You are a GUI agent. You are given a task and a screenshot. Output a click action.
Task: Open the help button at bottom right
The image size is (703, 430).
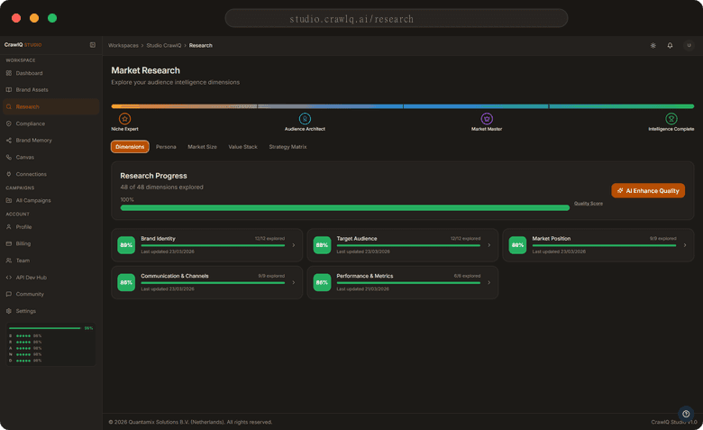pos(686,414)
